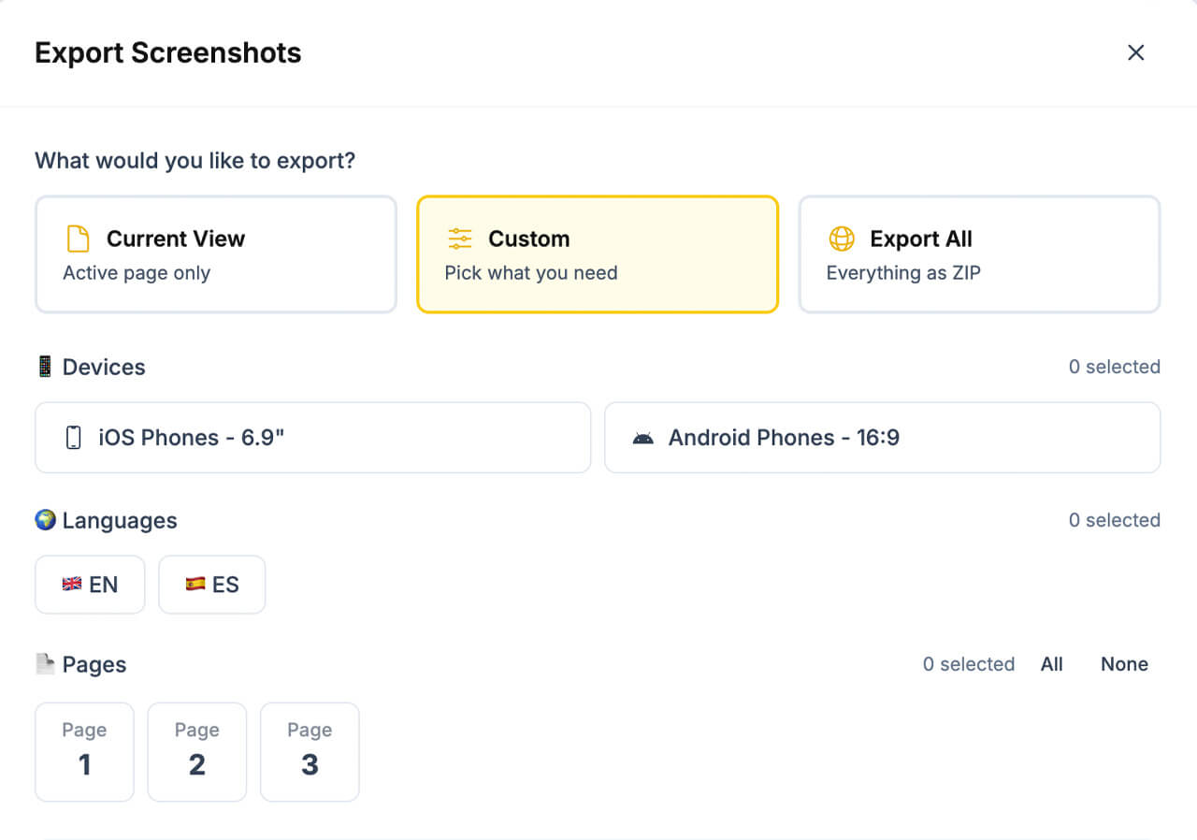1197x840 pixels.
Task: Click the Android robot icon
Action: pyautogui.click(x=642, y=438)
